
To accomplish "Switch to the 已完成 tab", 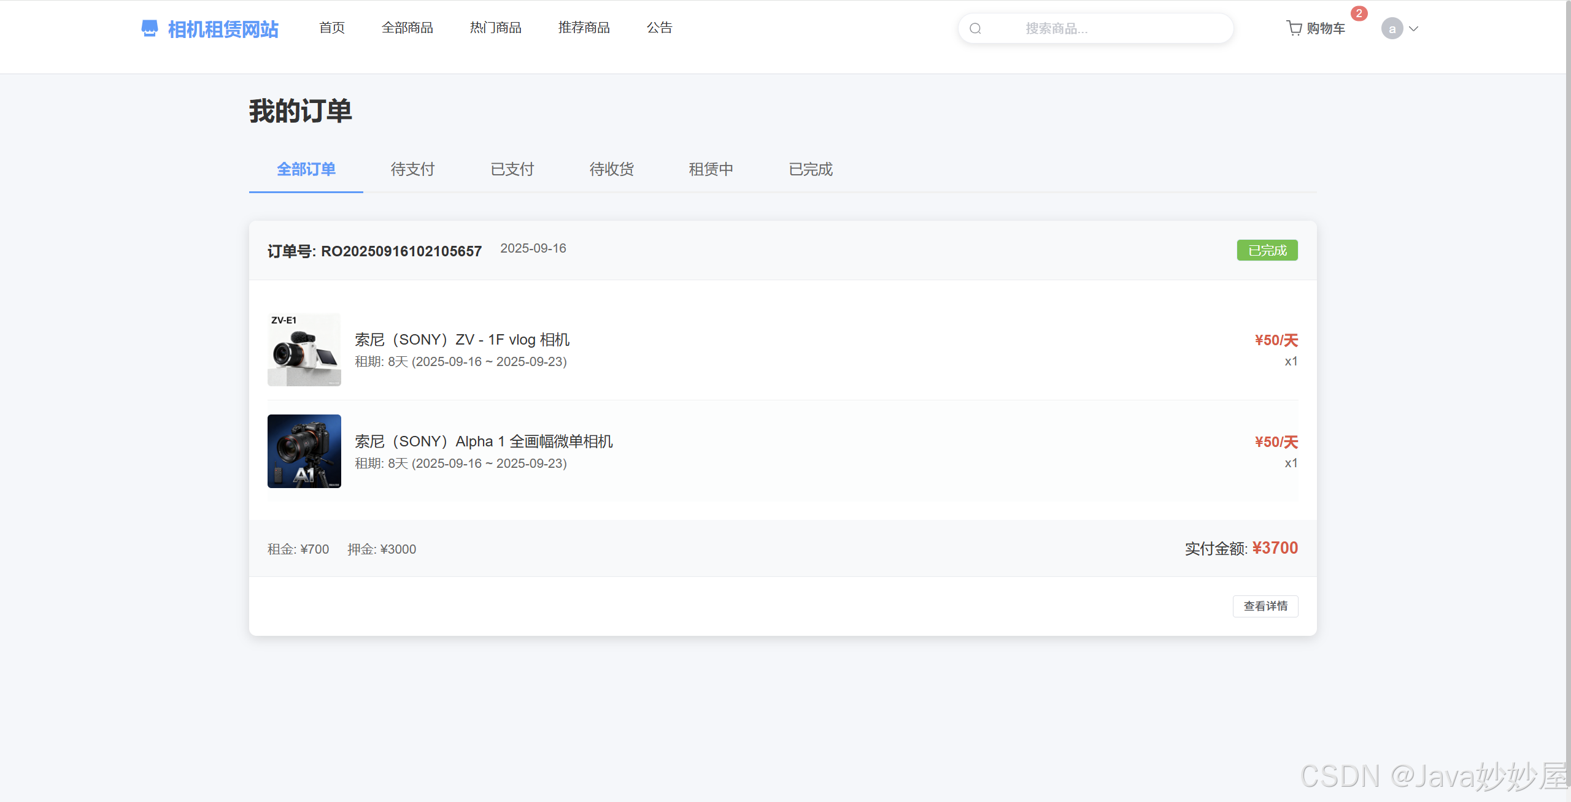I will (x=811, y=169).
